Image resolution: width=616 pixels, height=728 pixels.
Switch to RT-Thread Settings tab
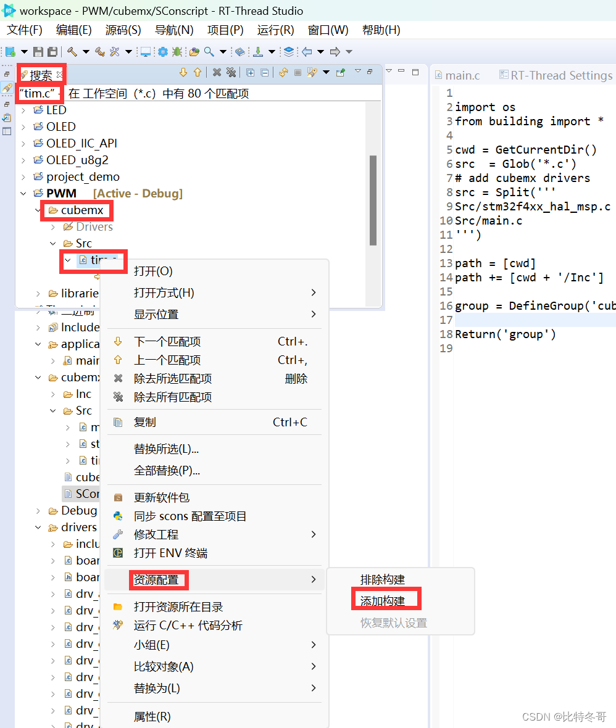[556, 75]
